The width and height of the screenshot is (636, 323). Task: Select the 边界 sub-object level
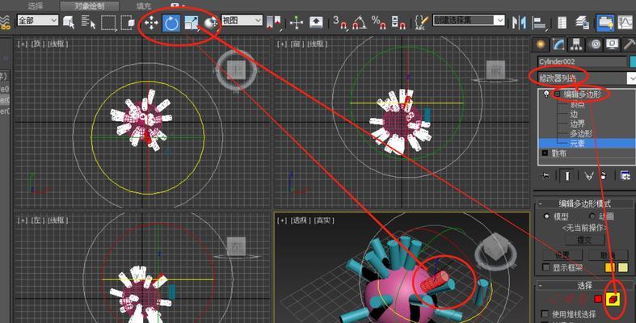point(577,124)
